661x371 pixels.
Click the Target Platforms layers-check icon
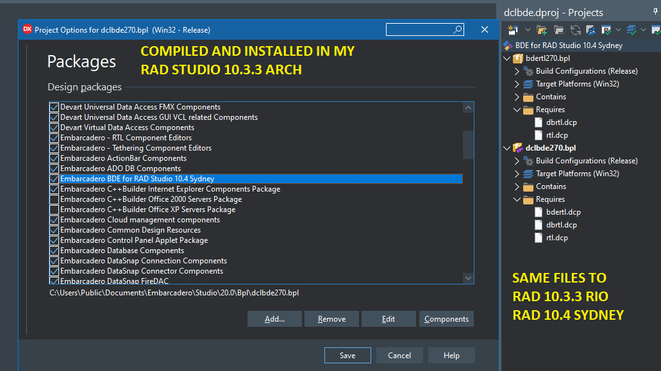(x=631, y=30)
